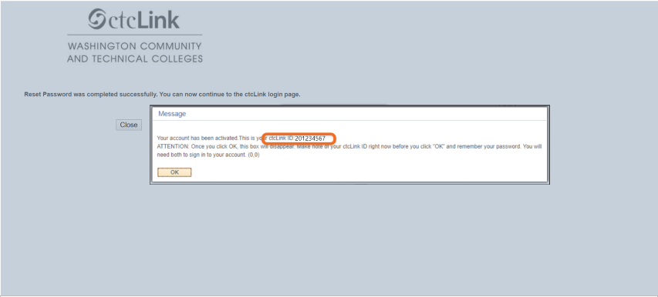Click the 'Reset Password was completed successfully' message
Screen dimensions: 658x297
[x=163, y=95]
